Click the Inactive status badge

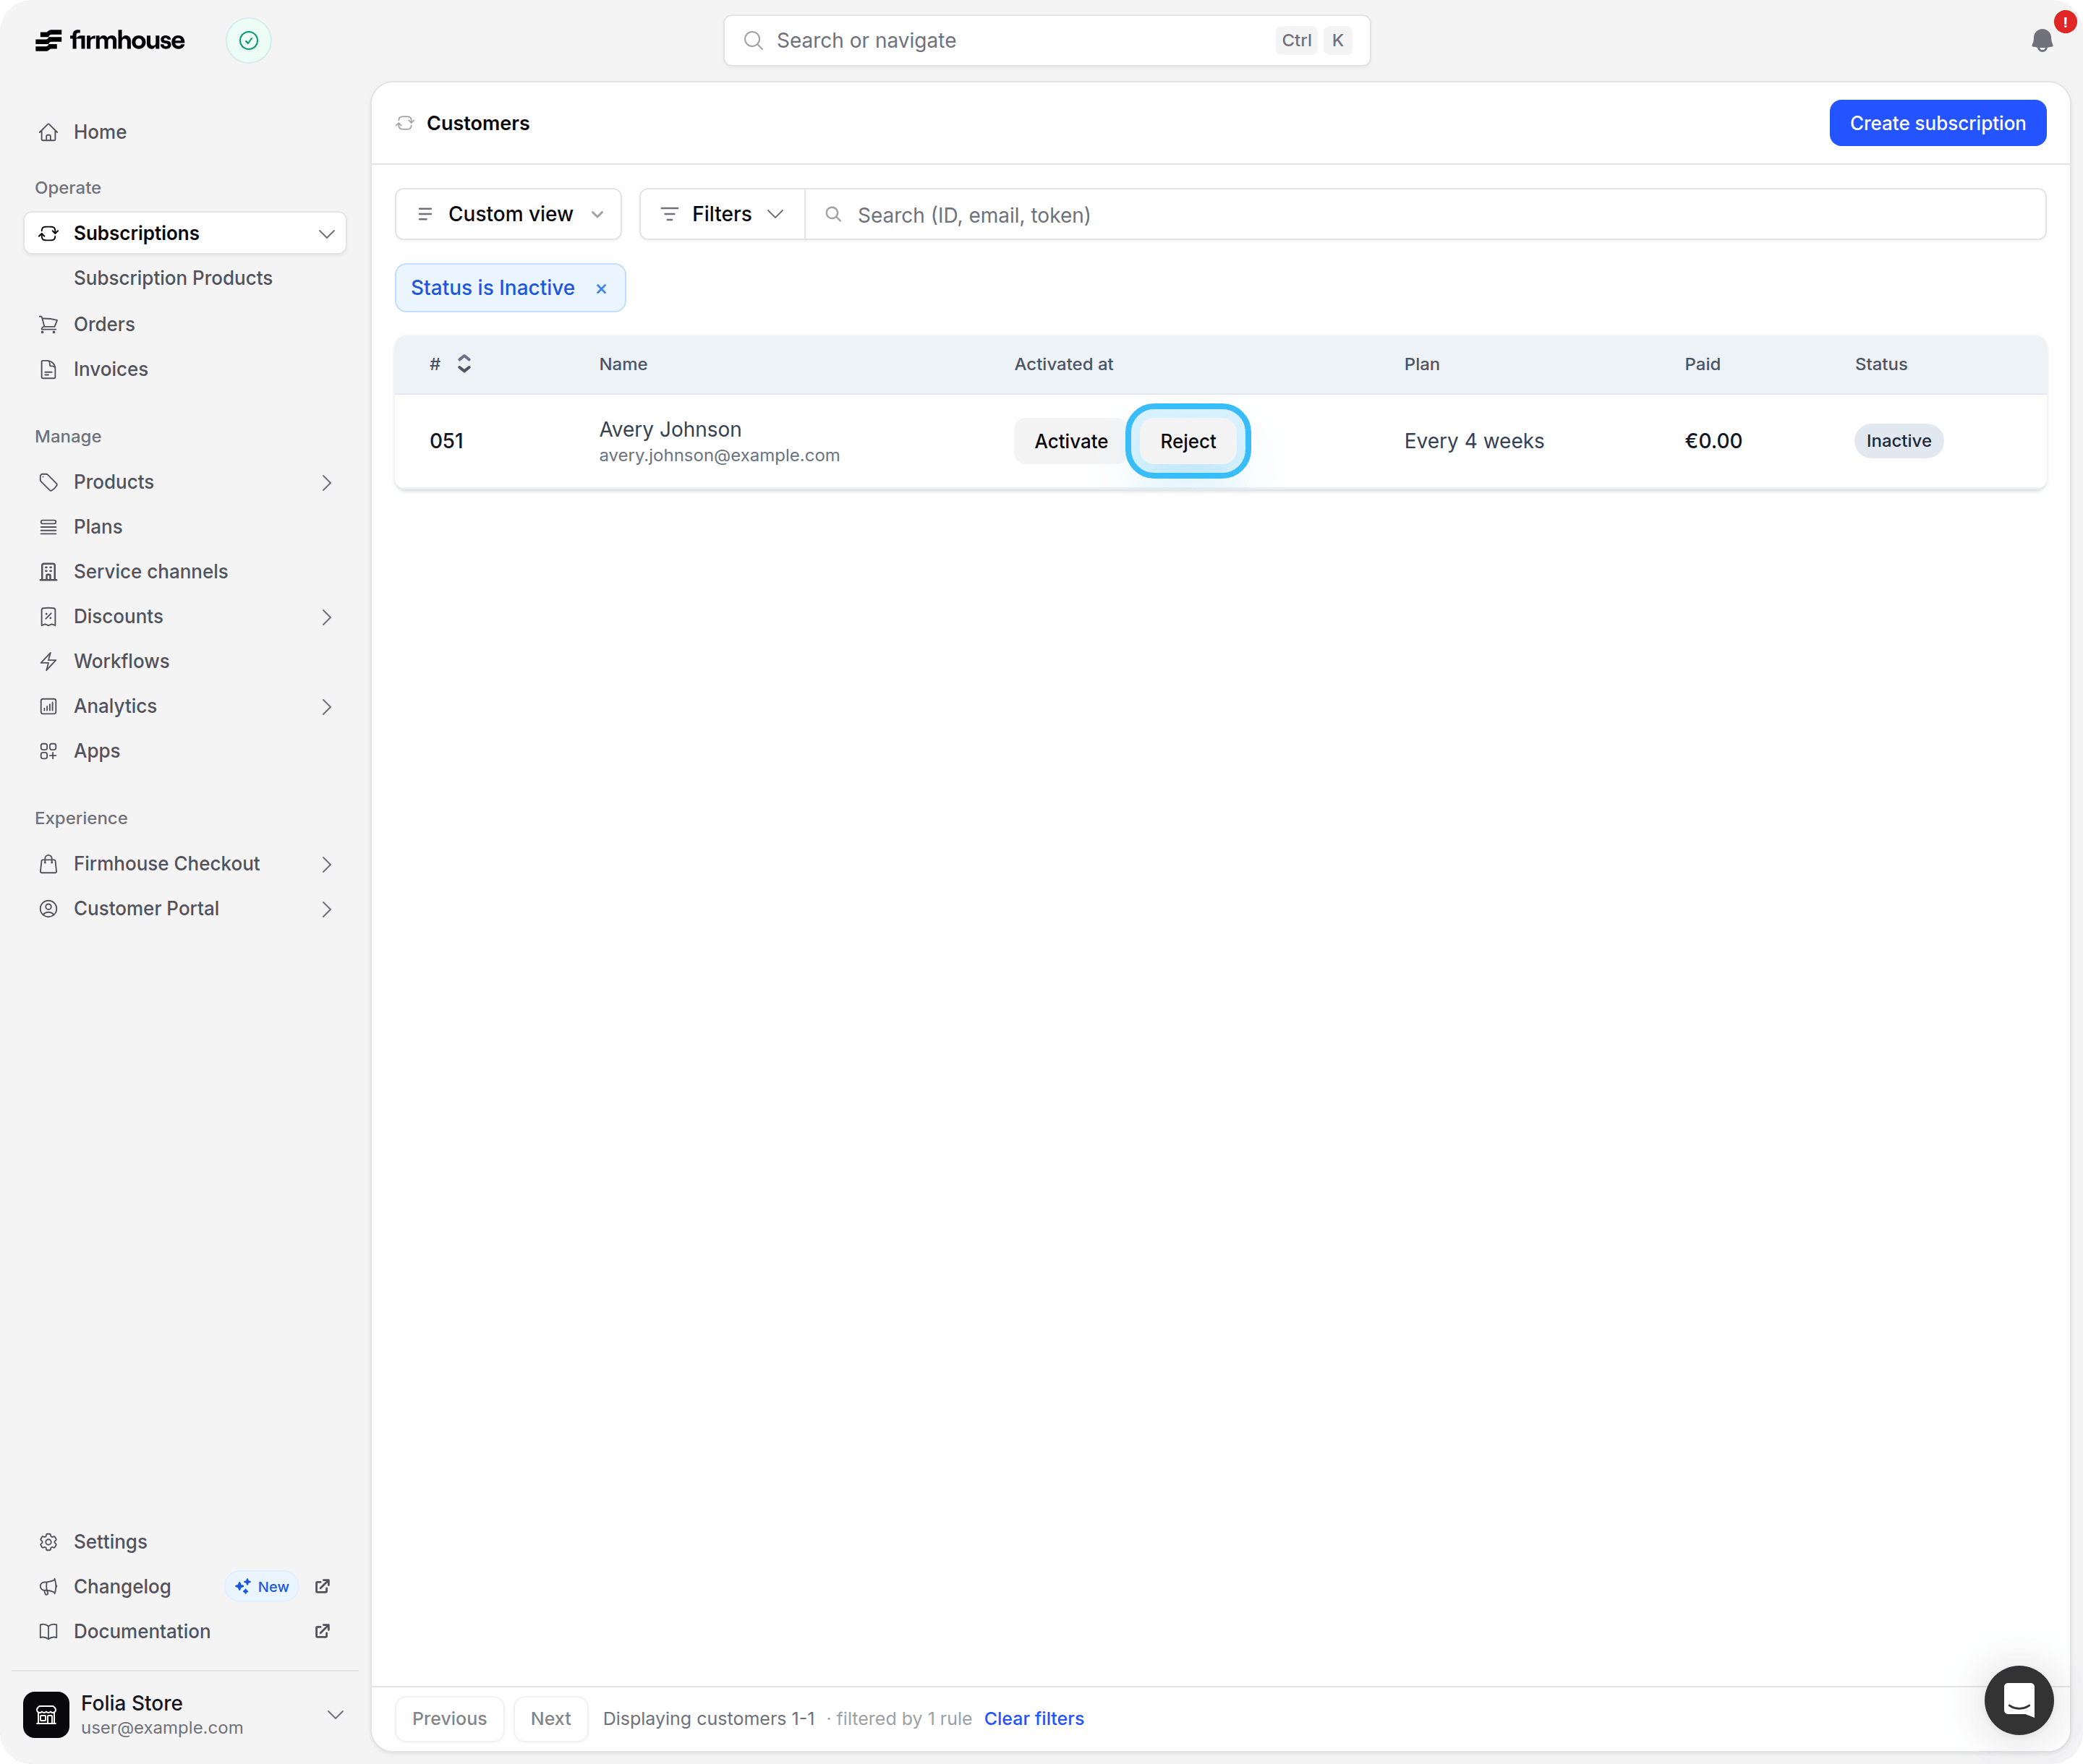click(1898, 441)
